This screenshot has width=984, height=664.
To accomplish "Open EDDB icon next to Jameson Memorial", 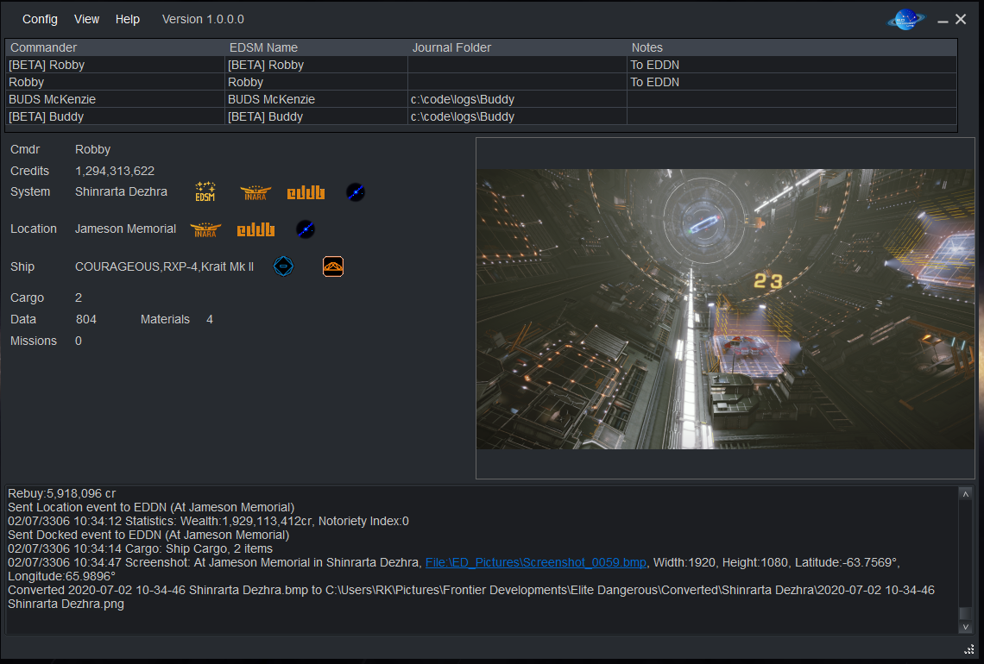I will [x=255, y=229].
